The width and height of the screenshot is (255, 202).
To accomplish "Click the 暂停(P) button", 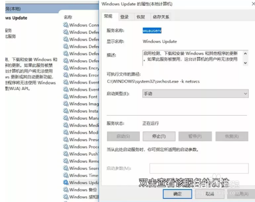I will pos(195,136).
